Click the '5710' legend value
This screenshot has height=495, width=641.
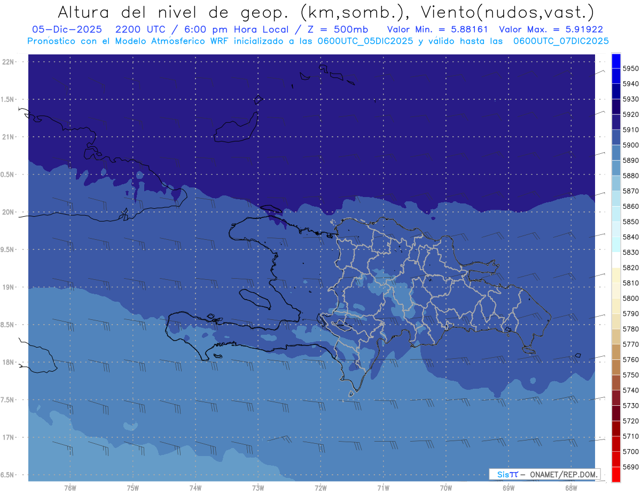click(631, 436)
